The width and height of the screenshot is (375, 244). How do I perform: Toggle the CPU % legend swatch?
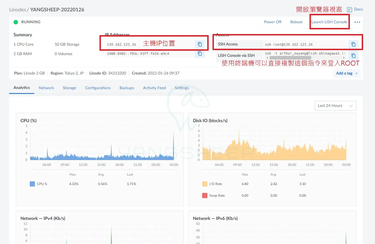coord(32,184)
